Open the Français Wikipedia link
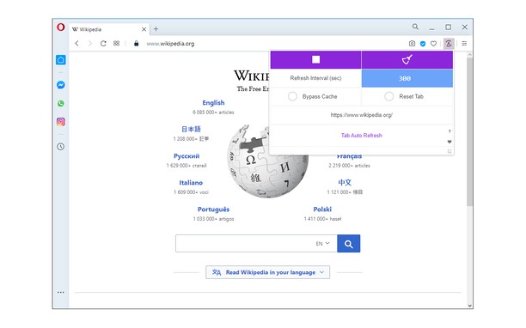Viewport: 526px width, 328px height. (x=349, y=156)
